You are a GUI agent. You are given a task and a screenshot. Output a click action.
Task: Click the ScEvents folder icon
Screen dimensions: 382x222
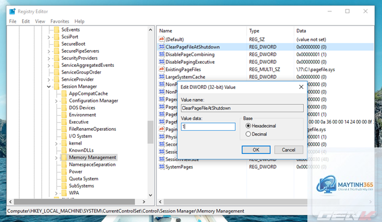pyautogui.click(x=57, y=30)
